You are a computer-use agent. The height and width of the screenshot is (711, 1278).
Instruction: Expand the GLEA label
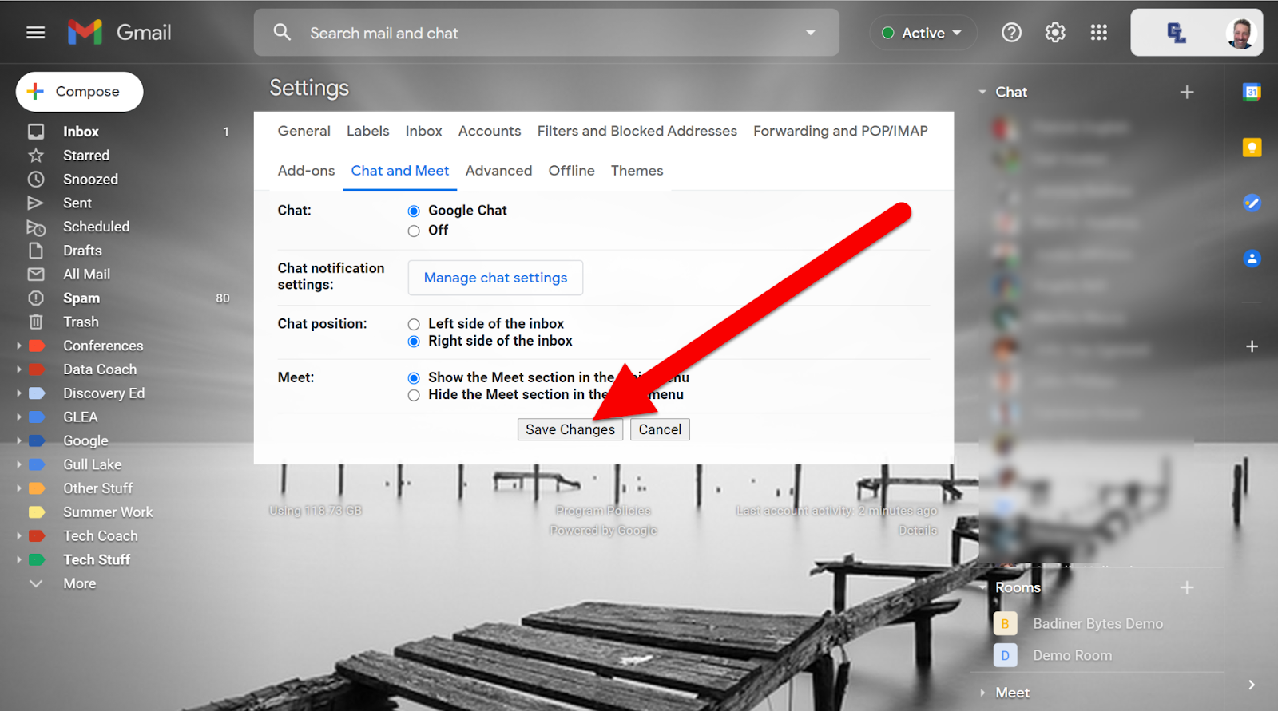19,417
